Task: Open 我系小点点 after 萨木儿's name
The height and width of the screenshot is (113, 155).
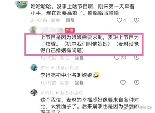Action: point(72,93)
